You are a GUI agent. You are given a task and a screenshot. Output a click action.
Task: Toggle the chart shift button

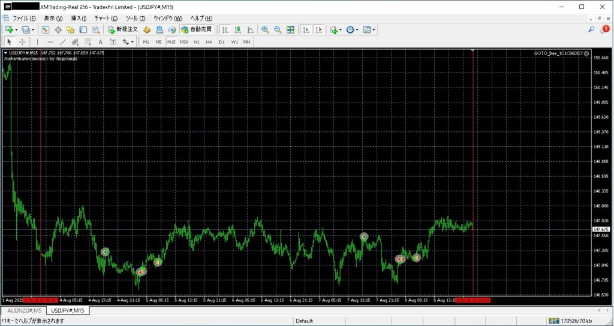tap(318, 29)
